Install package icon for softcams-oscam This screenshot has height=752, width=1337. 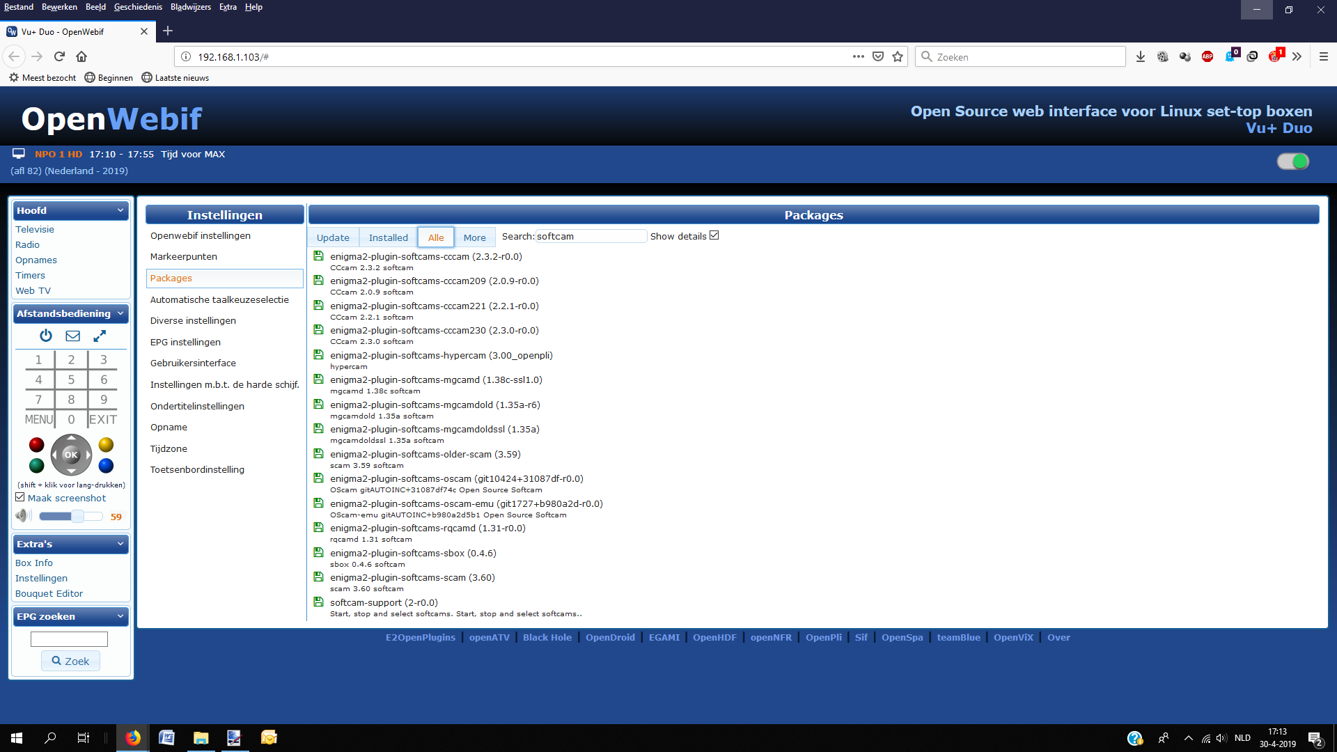click(318, 478)
